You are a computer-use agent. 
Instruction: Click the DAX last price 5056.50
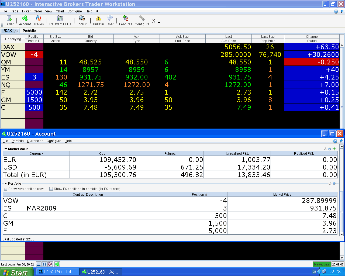[238, 47]
